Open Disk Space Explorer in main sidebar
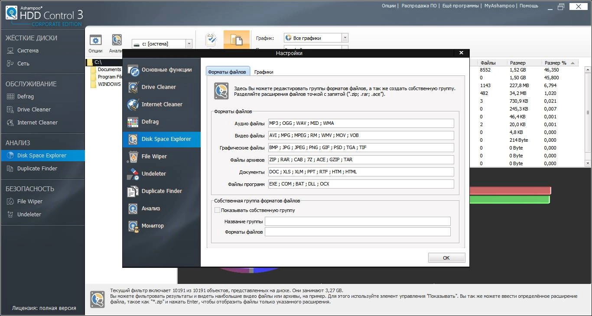592x316 pixels. click(42, 156)
